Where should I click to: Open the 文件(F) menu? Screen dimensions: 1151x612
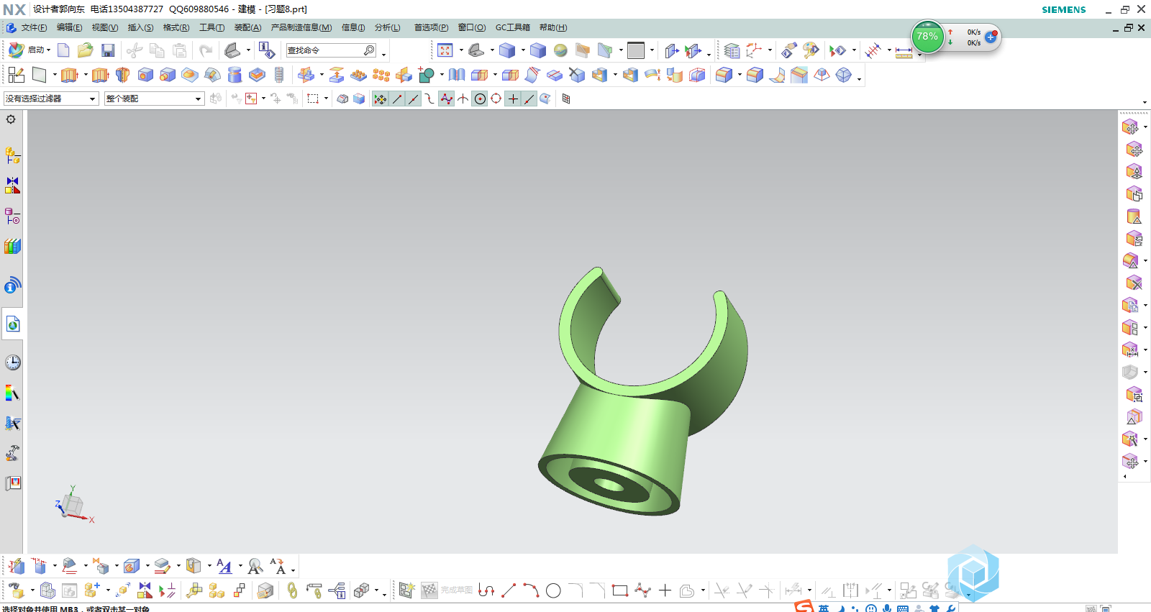[x=34, y=27]
